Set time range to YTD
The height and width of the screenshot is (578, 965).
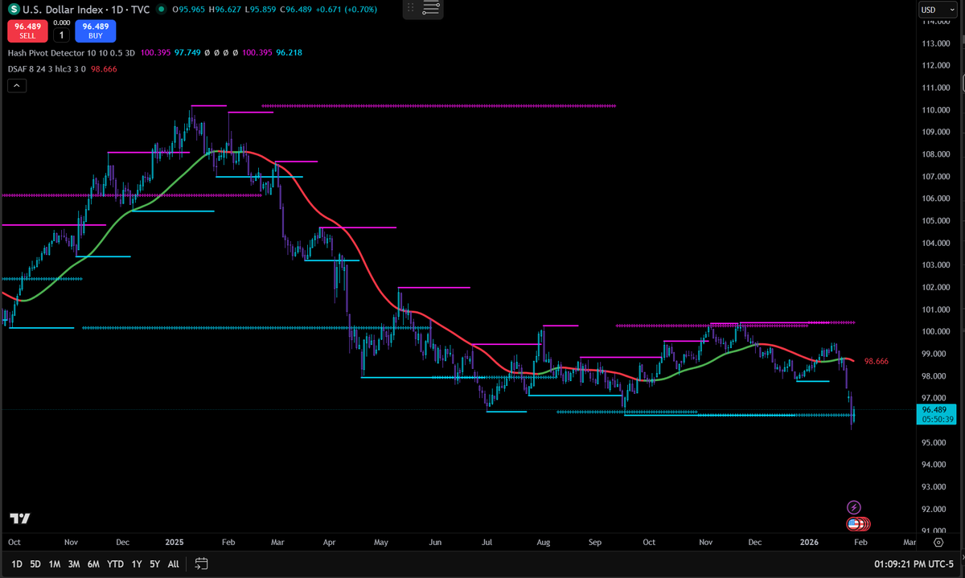(115, 564)
